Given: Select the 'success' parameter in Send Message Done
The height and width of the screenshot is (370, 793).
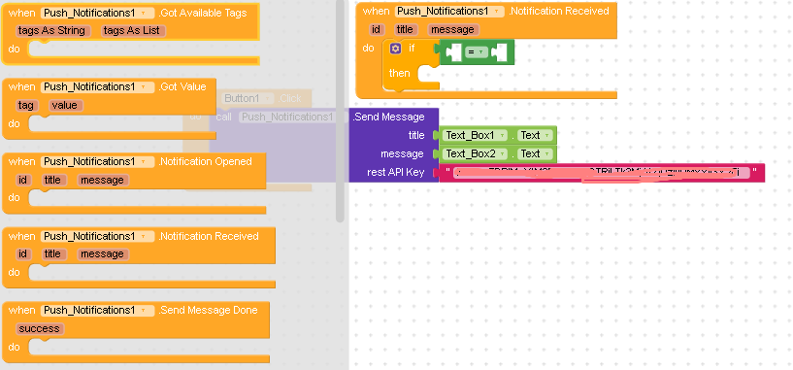Looking at the screenshot, I should click(x=40, y=329).
